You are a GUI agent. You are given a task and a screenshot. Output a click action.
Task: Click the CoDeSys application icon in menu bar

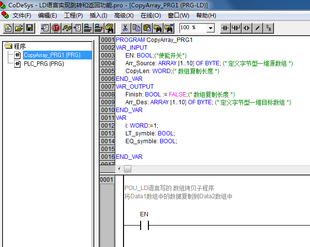5,15
